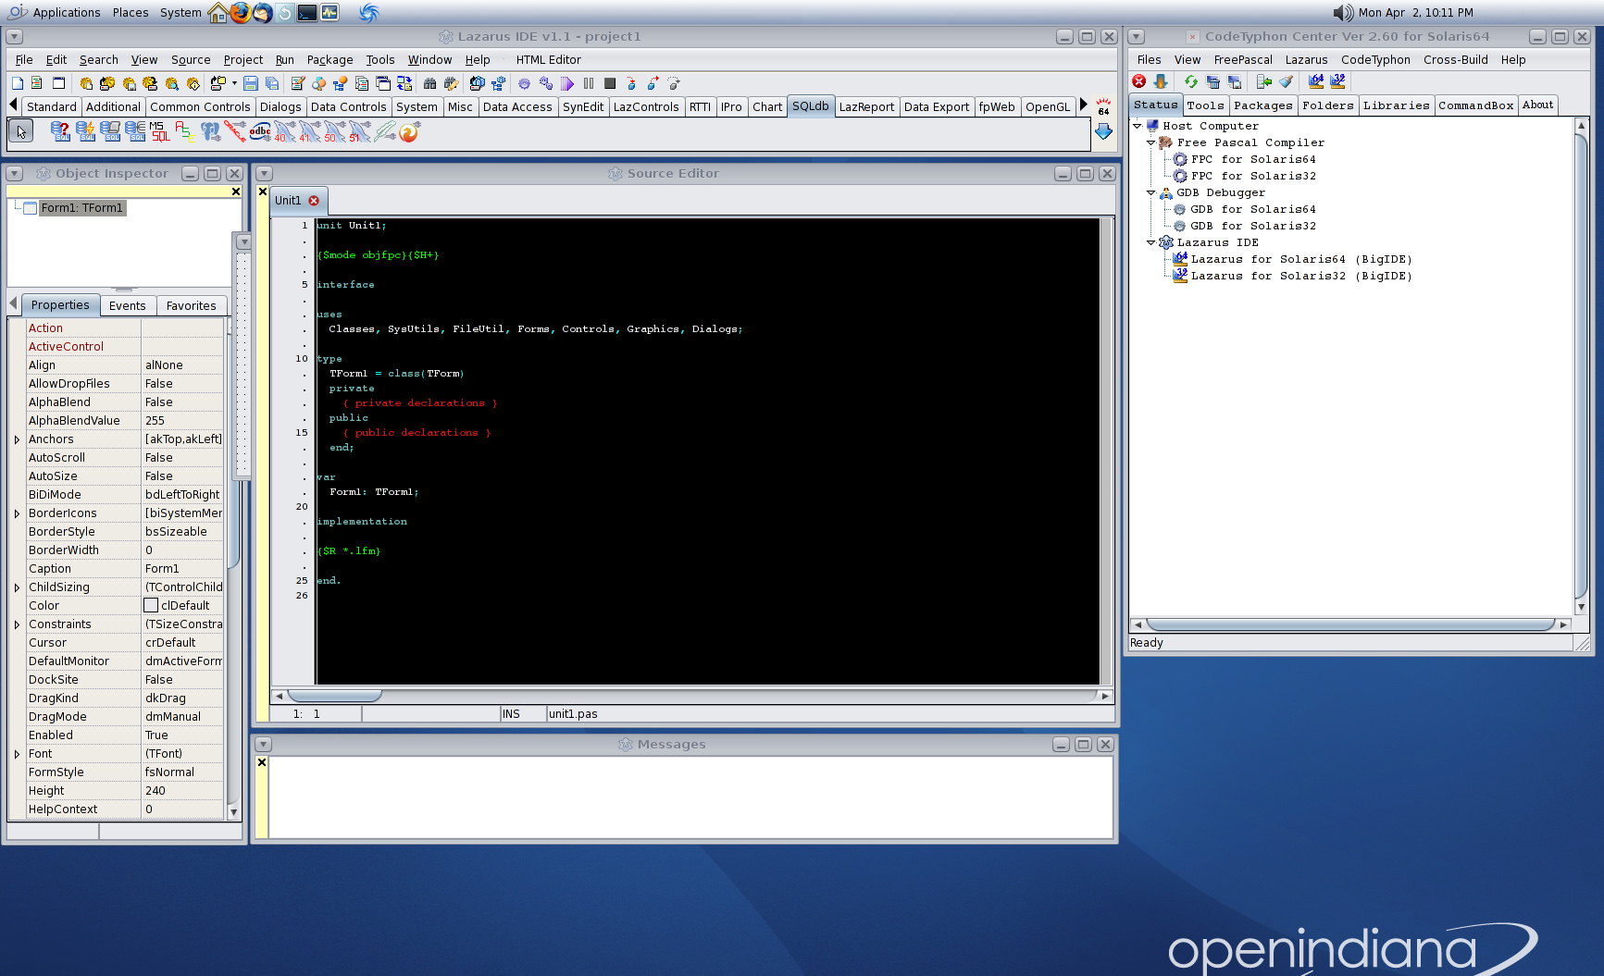Click the Source Editor horizontal scrollbar thumb
Image resolution: width=1604 pixels, height=976 pixels.
[x=334, y=696]
